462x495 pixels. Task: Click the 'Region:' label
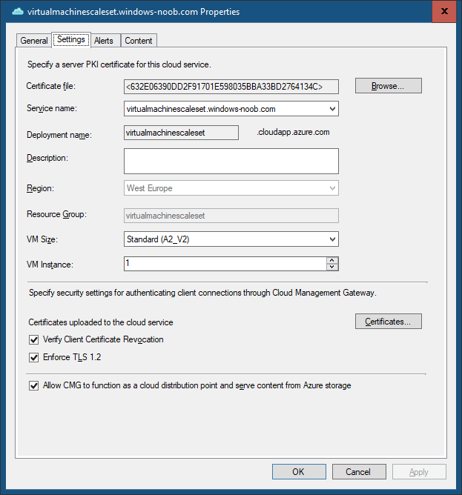click(40, 188)
